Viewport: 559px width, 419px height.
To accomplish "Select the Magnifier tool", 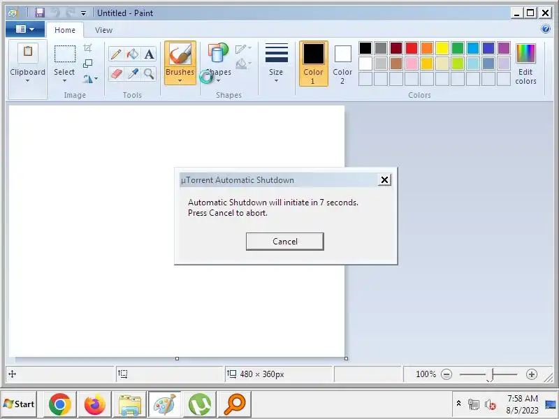I will (x=149, y=74).
